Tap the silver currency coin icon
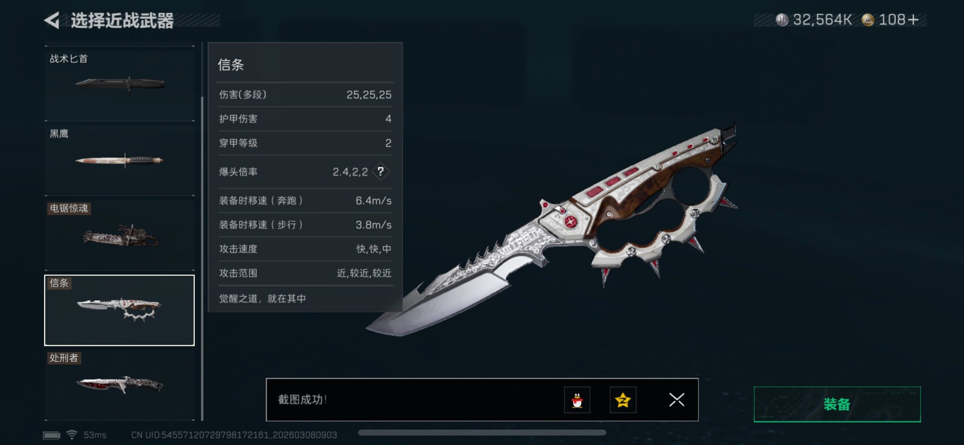 click(782, 20)
